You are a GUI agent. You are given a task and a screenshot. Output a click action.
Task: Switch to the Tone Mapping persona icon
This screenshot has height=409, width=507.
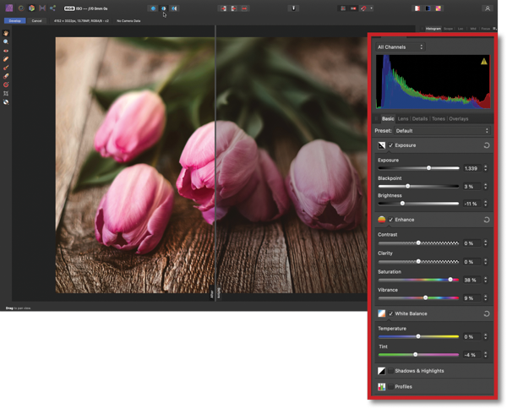click(42, 8)
